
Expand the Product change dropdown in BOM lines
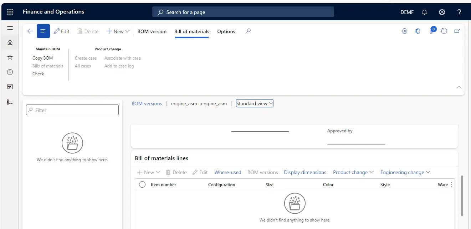353,172
